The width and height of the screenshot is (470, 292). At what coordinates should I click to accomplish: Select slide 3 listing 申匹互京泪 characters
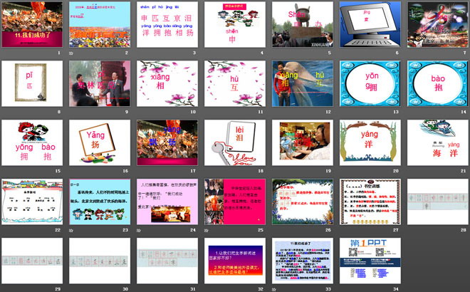click(167, 24)
